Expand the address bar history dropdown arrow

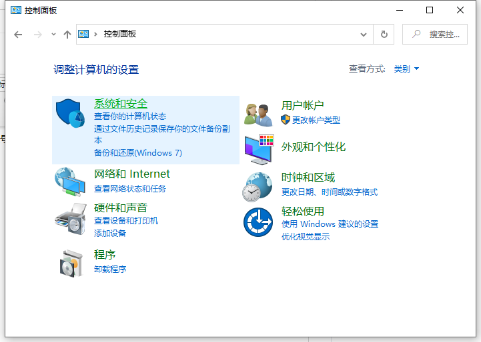(364, 34)
